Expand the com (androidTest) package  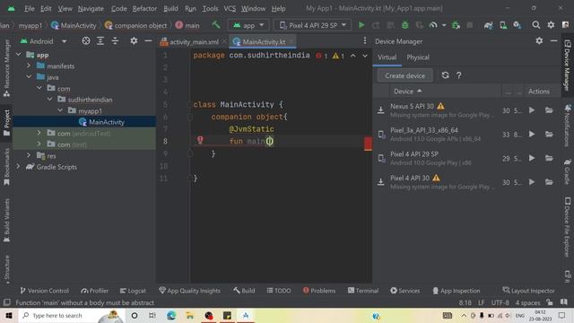[x=39, y=134]
